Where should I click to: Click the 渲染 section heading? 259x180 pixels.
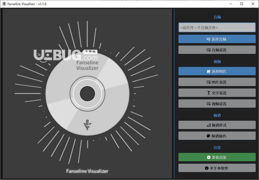point(217,148)
